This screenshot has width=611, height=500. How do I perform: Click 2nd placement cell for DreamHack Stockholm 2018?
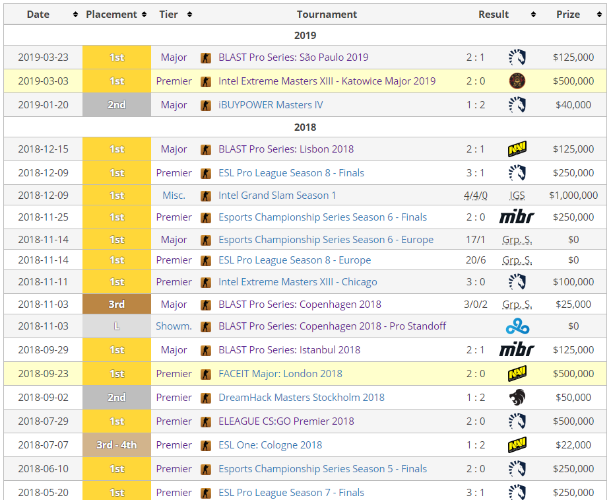click(x=117, y=398)
